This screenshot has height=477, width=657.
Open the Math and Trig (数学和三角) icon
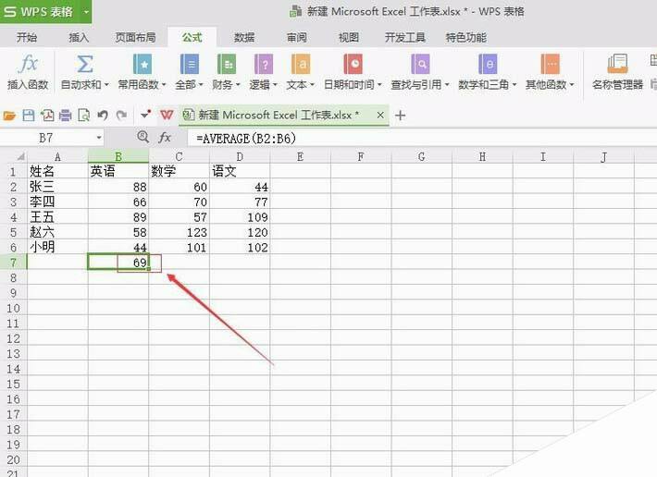[488, 64]
